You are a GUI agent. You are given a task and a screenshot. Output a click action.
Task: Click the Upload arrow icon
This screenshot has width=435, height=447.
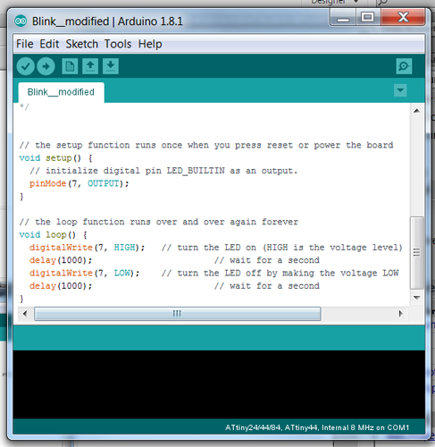(x=46, y=66)
